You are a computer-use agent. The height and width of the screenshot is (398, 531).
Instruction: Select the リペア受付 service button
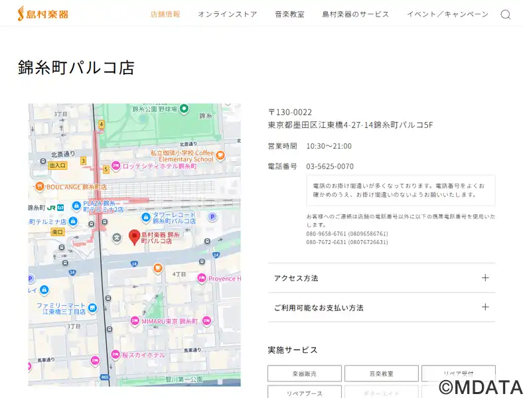[459, 373]
